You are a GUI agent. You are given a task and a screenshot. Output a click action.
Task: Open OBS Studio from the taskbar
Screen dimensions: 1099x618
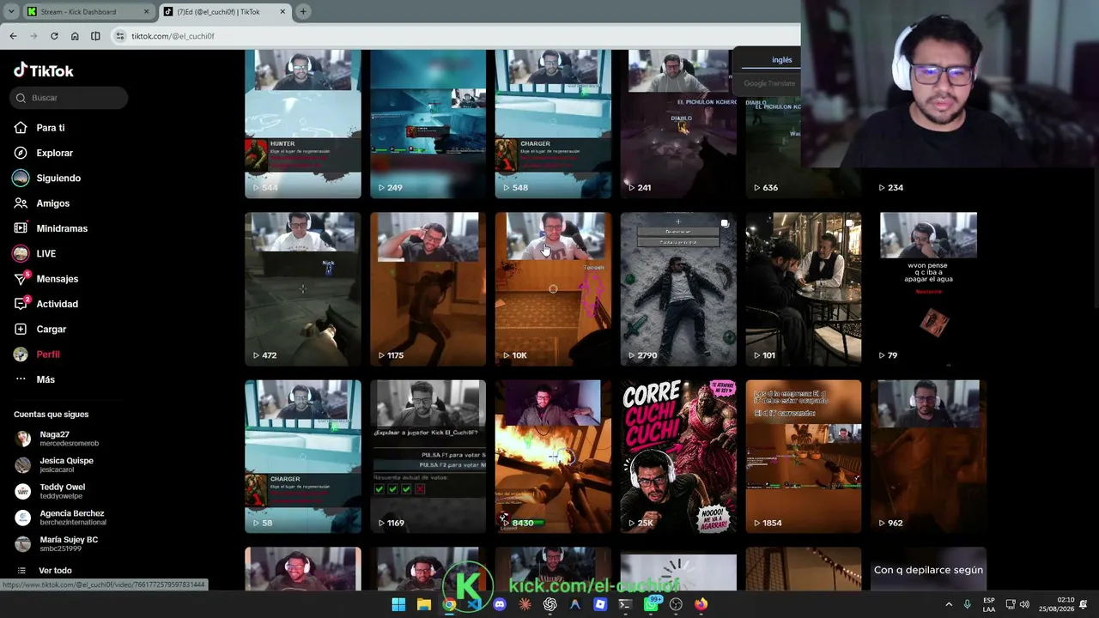coord(676,604)
